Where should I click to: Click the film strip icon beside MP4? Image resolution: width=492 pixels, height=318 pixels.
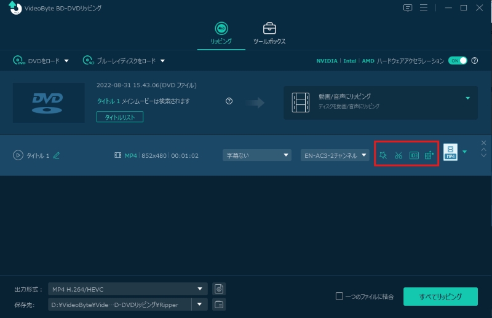[x=117, y=155]
